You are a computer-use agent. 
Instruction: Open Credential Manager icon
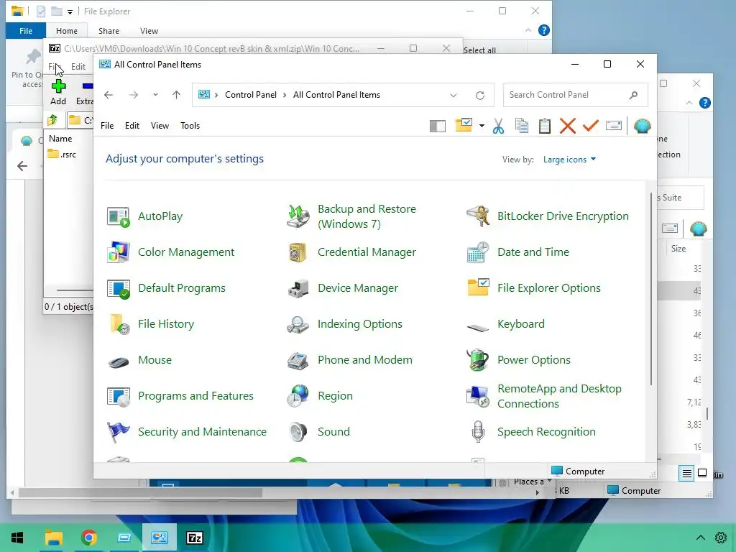(x=298, y=252)
